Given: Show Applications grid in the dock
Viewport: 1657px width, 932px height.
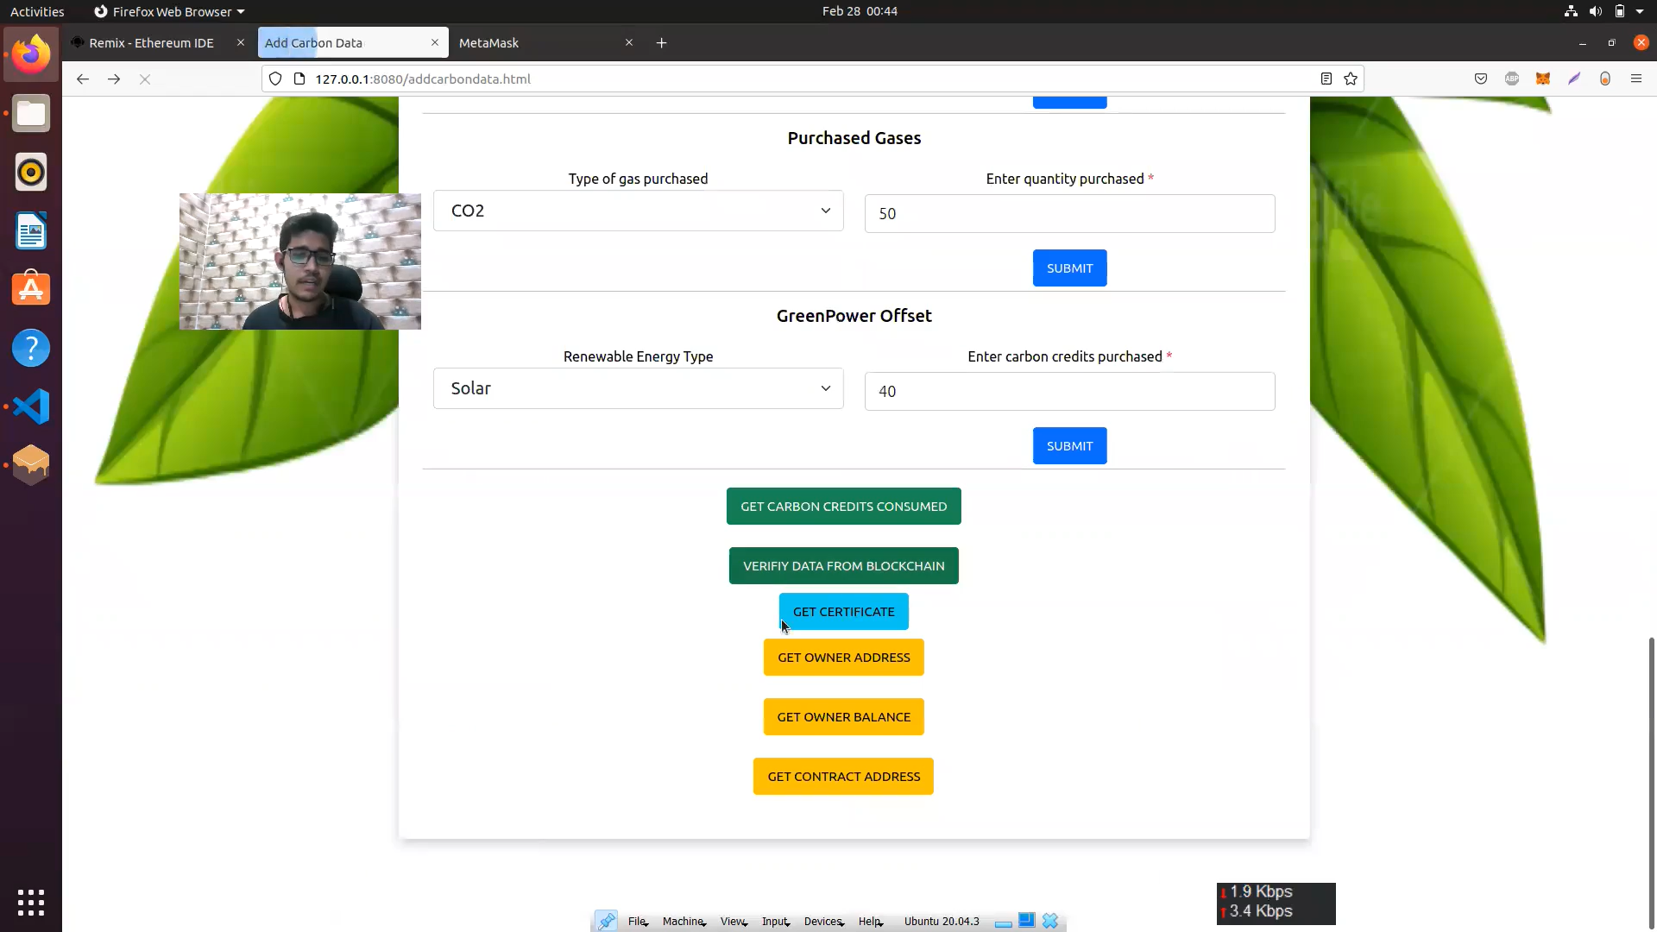Looking at the screenshot, I should (31, 902).
